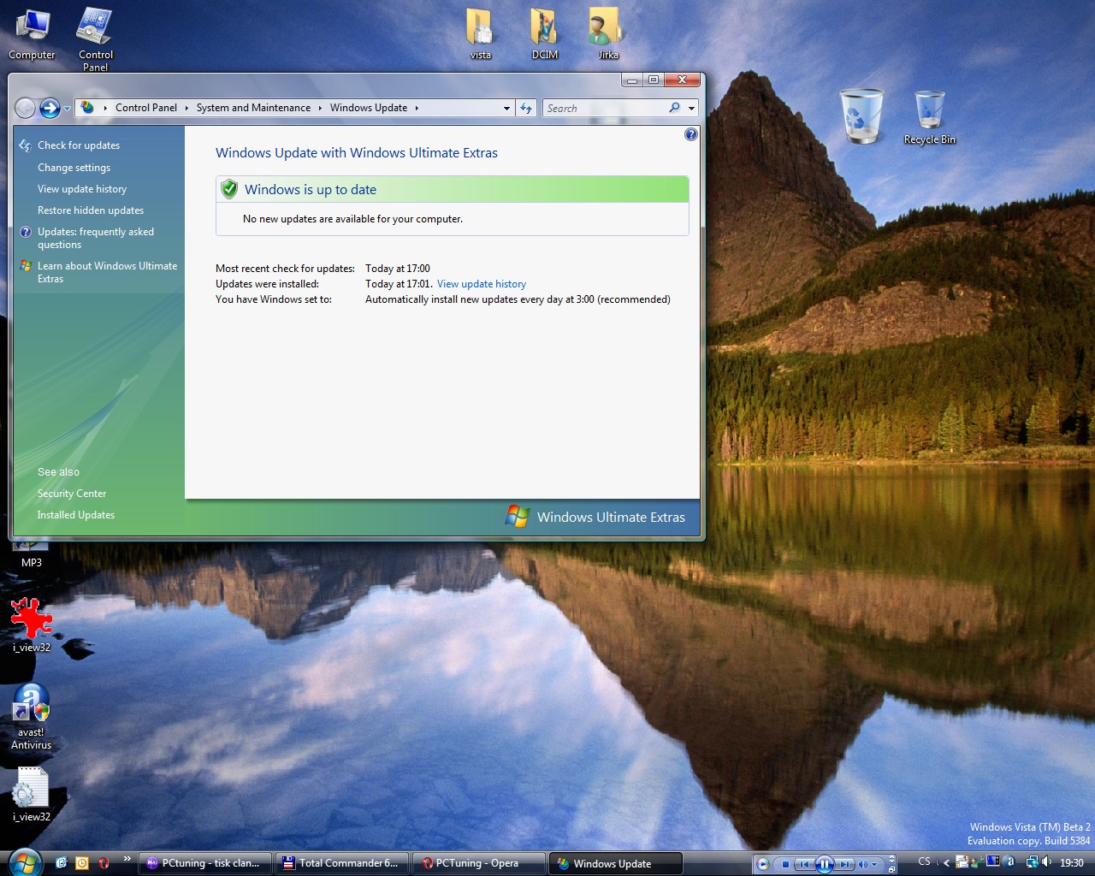Click the 19:30 taskbar clock

[1072, 863]
